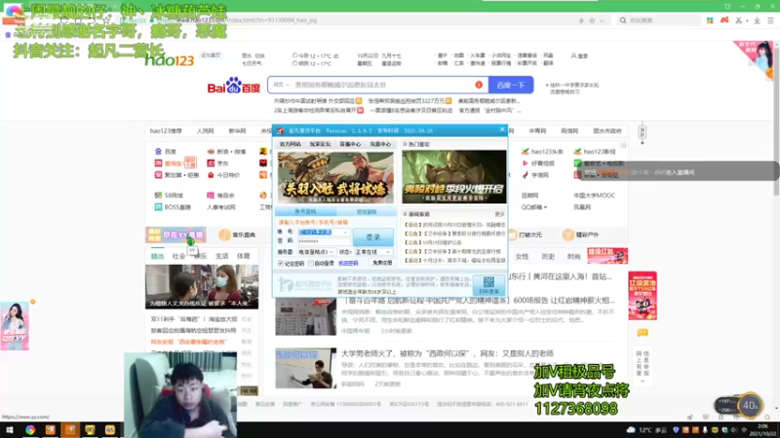Click the 尽在YY直播 promo banner
780x438 pixels.
(x=175, y=235)
